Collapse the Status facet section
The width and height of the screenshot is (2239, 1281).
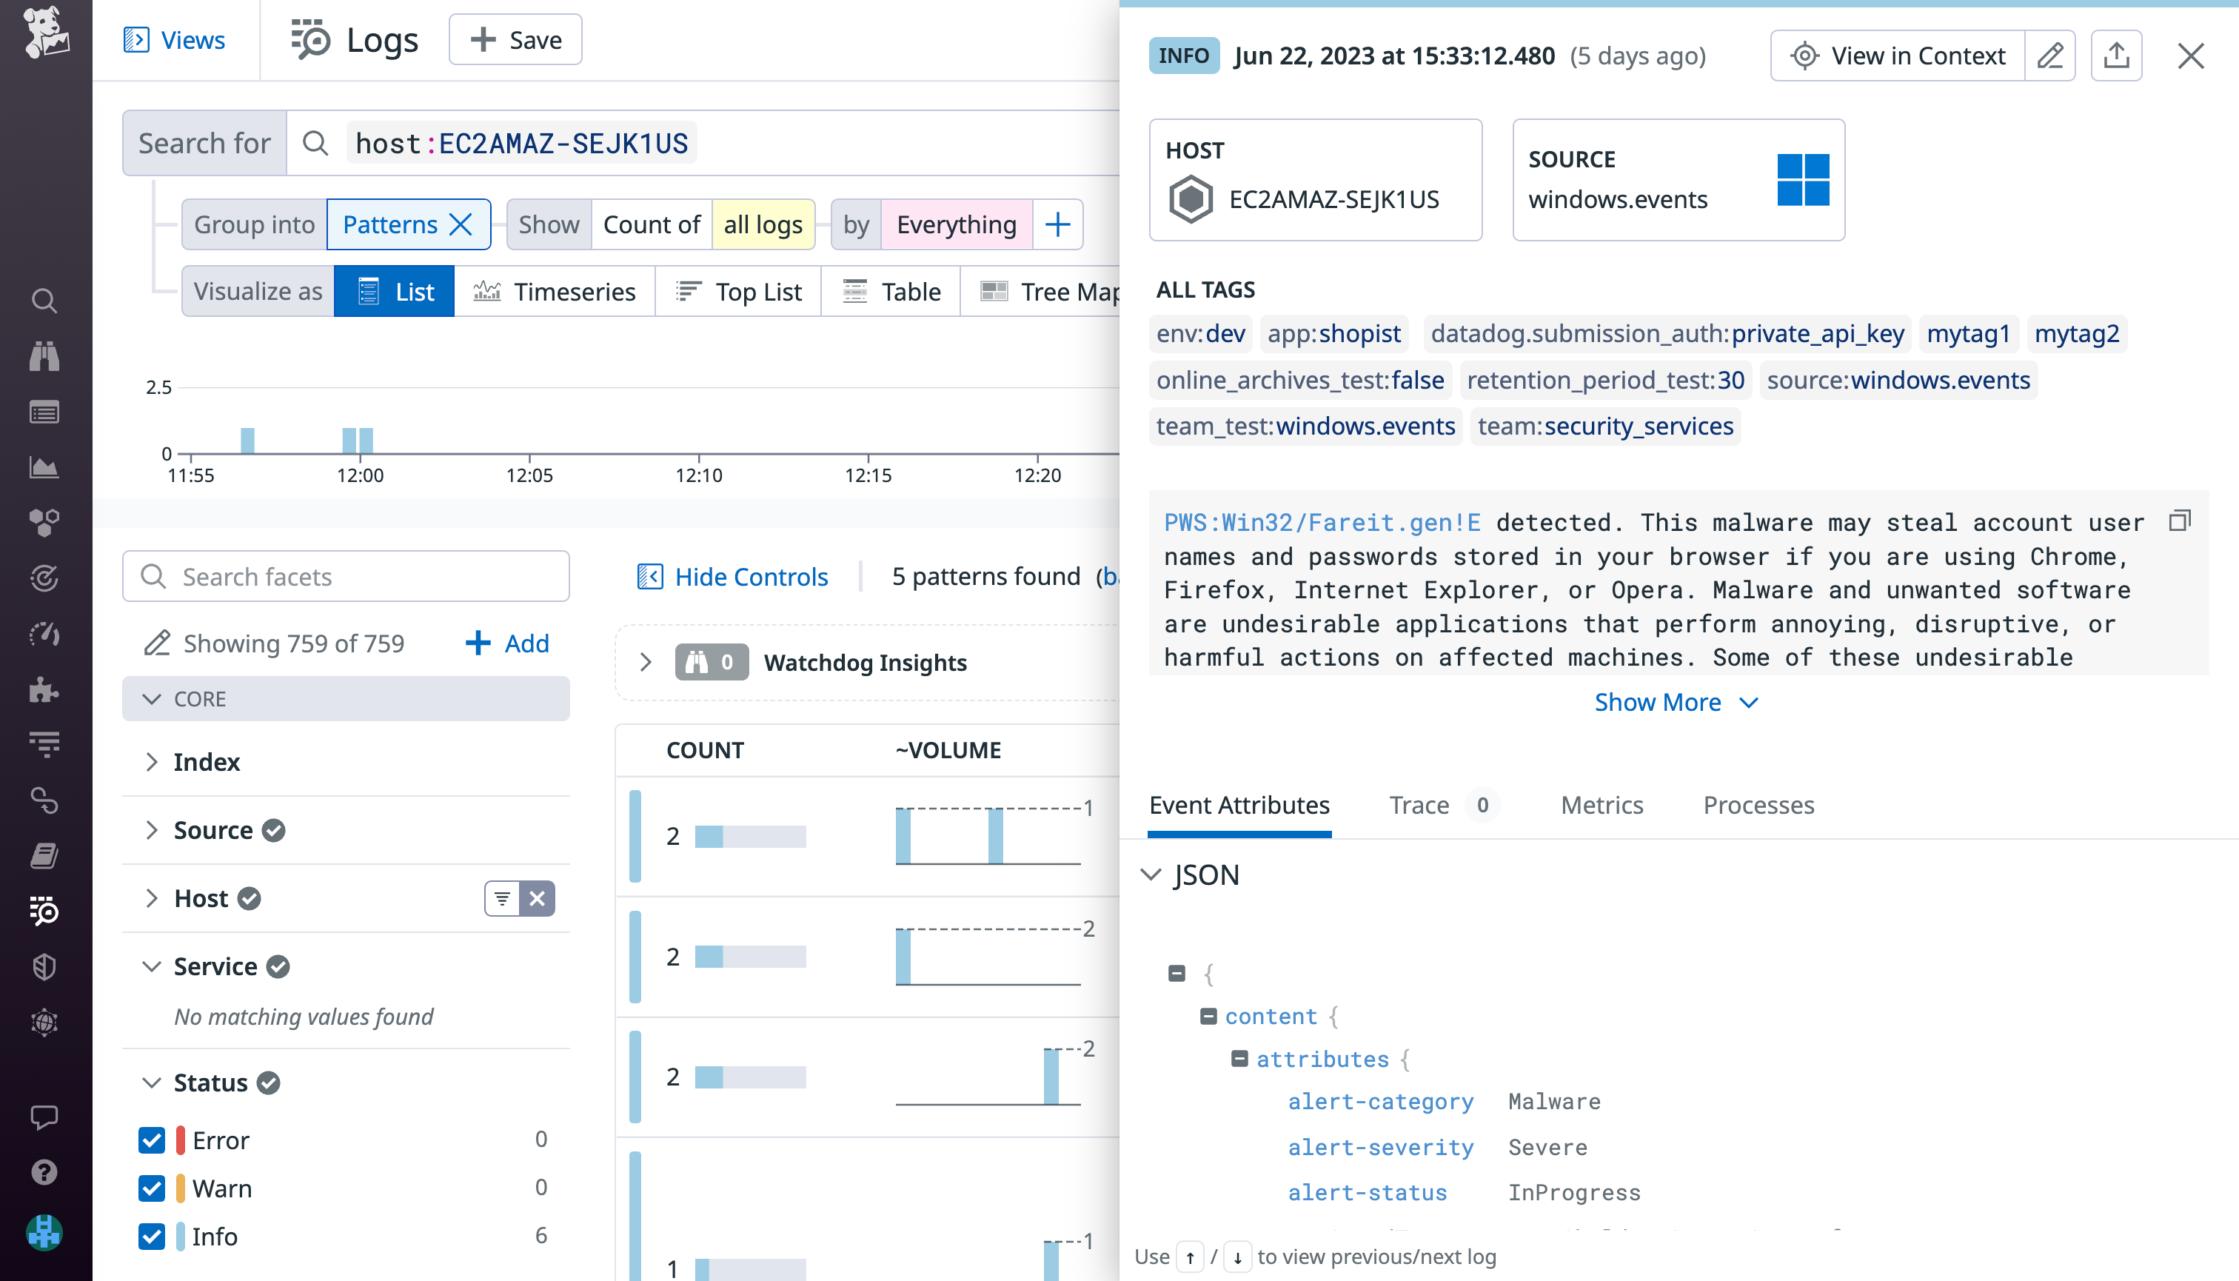[150, 1082]
